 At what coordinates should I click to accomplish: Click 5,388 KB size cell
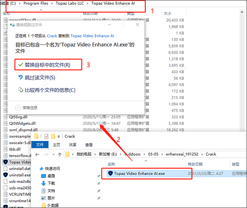[x=176, y=124]
